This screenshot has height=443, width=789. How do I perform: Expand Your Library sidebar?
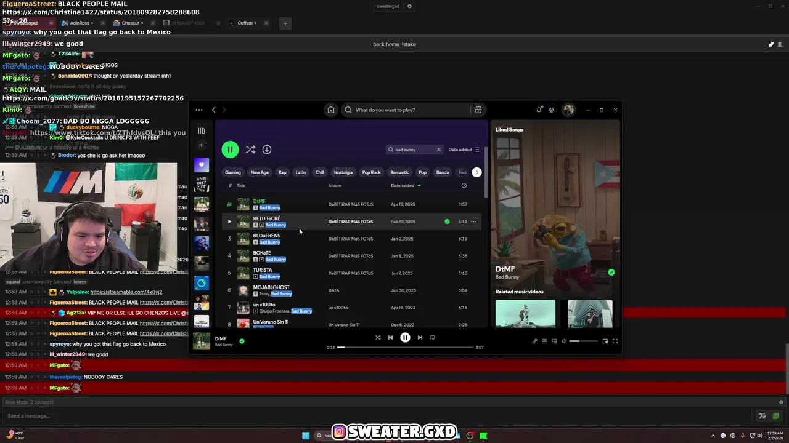coord(201,130)
